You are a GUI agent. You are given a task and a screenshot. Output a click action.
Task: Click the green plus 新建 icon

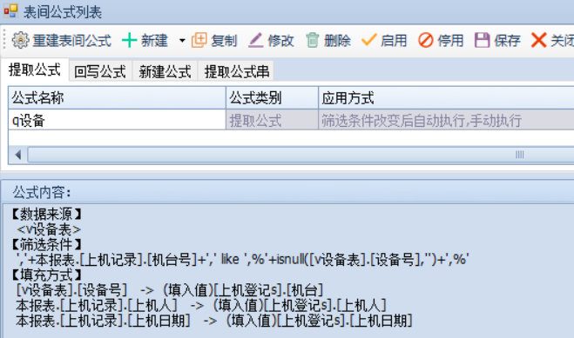click(129, 40)
